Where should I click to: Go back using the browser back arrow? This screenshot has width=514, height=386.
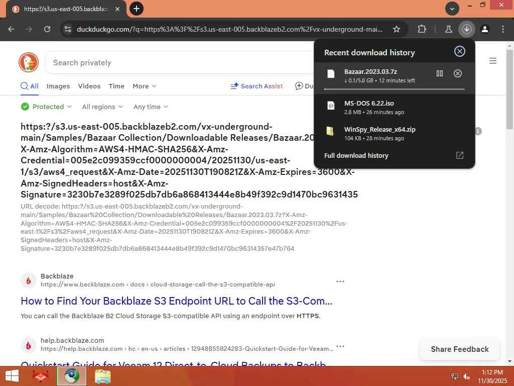pos(11,29)
